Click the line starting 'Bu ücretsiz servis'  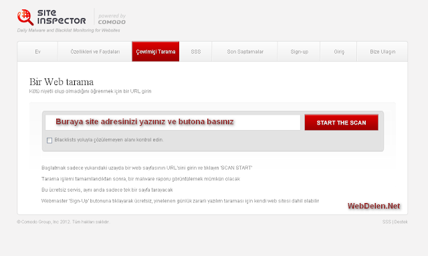tap(107, 190)
